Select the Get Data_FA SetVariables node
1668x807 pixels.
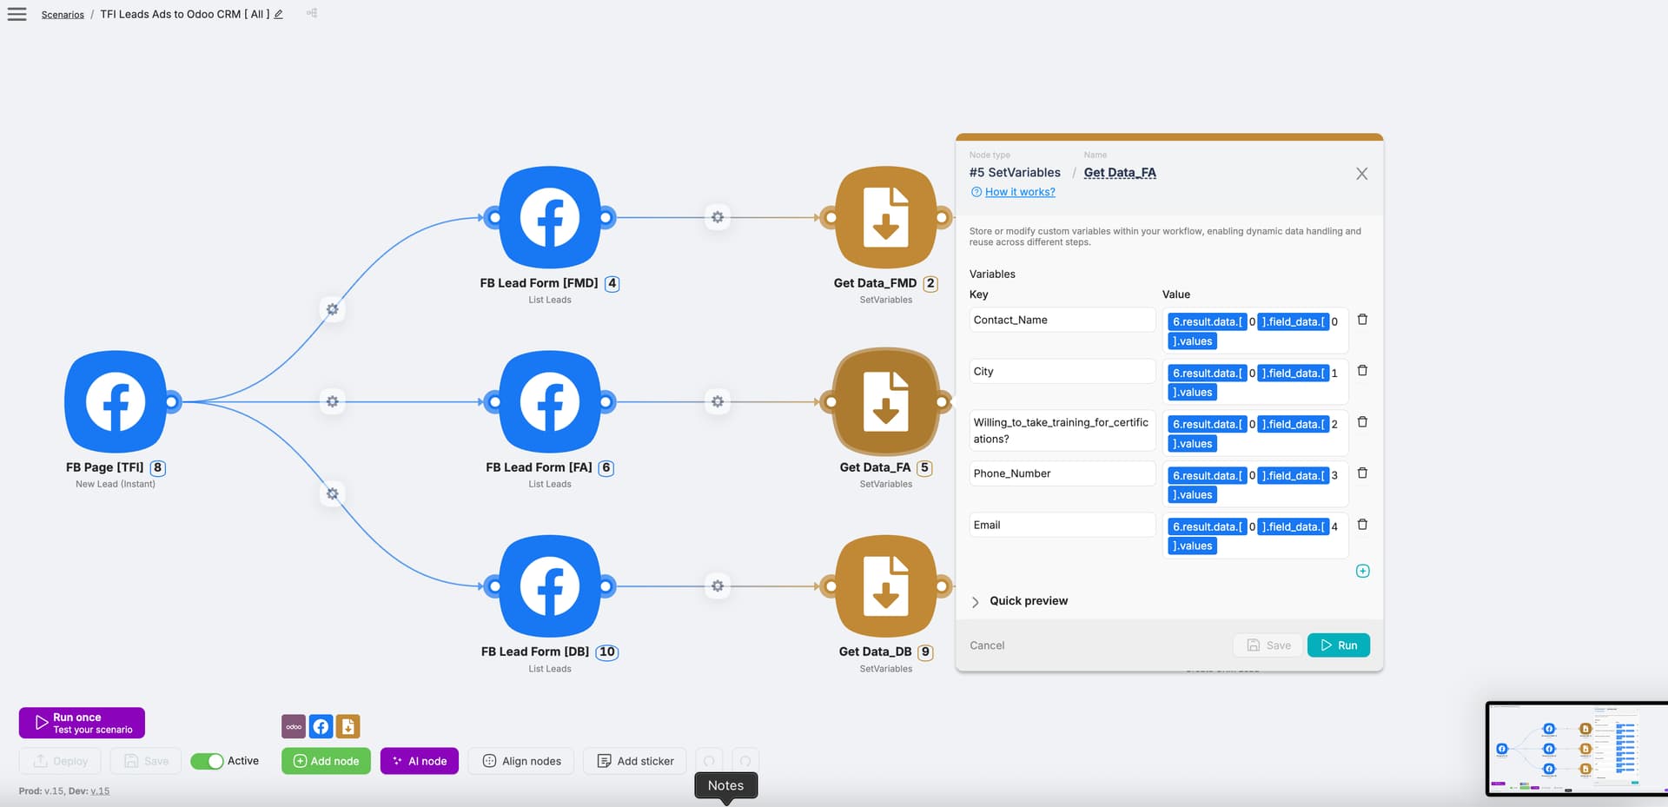click(886, 402)
